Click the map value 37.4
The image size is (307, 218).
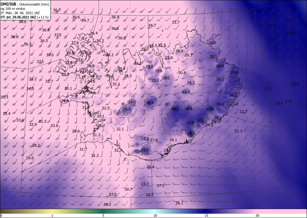68,62
